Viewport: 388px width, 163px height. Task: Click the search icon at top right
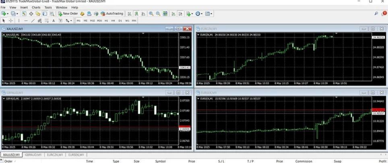click(x=376, y=14)
